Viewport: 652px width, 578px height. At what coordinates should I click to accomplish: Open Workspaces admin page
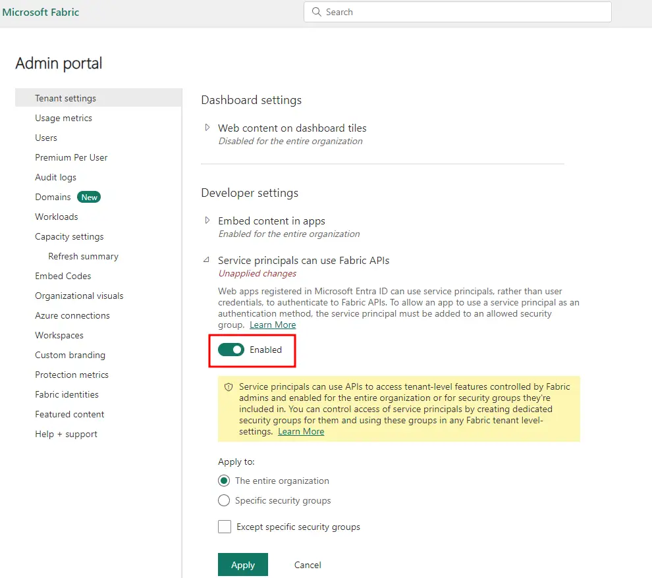point(59,335)
